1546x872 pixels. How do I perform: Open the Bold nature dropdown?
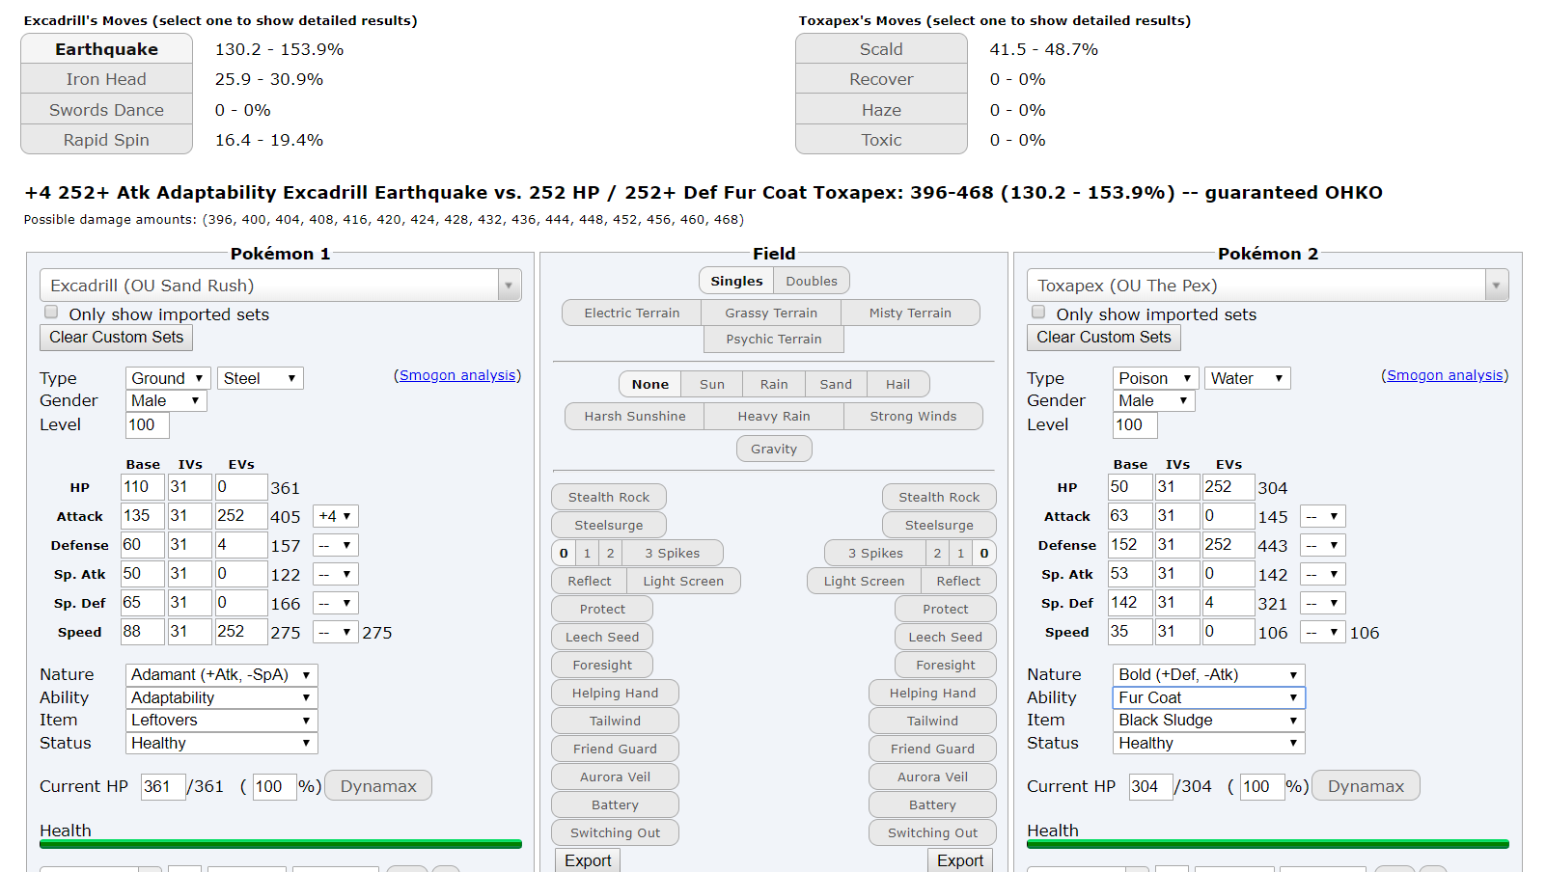click(x=1209, y=675)
